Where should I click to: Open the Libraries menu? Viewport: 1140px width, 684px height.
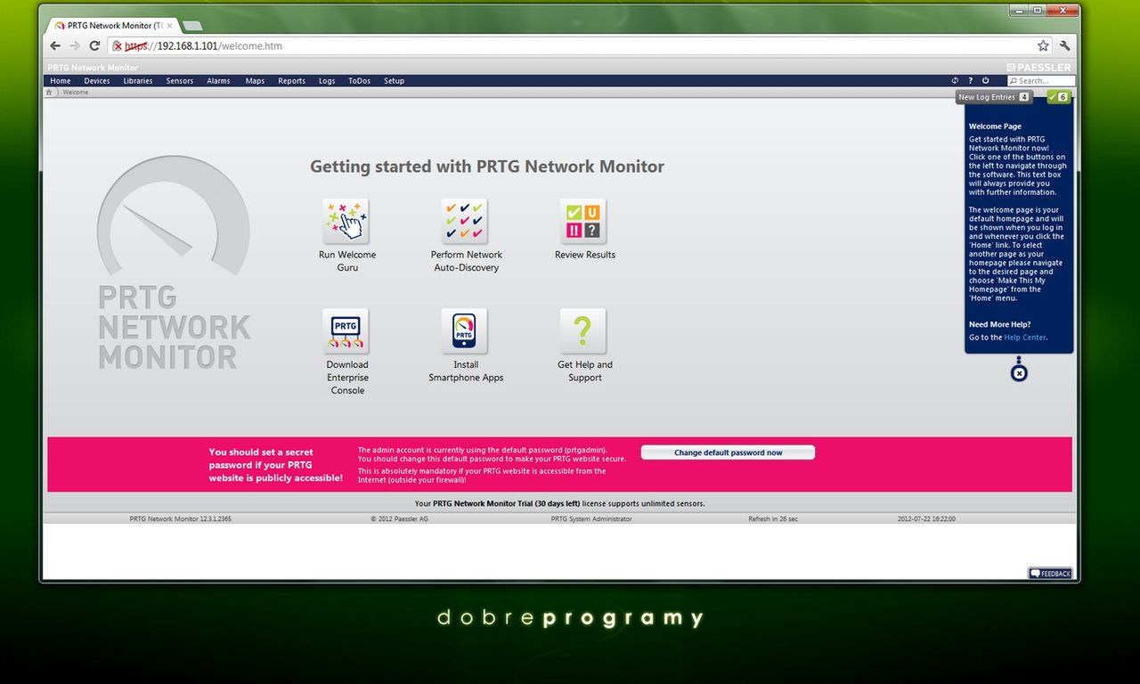click(138, 81)
